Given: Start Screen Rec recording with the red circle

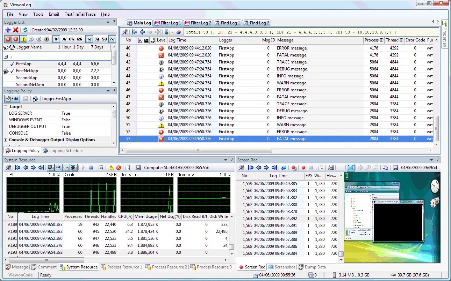Looking at the screenshot, I should 303,168.
